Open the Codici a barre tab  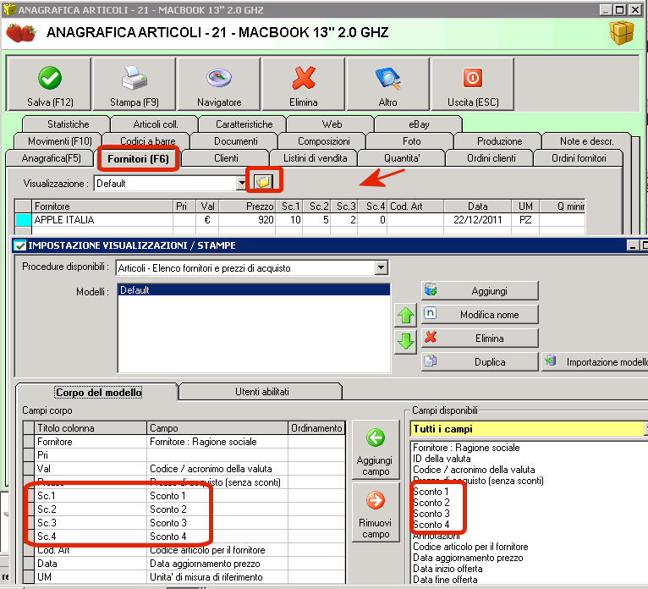coord(147,141)
